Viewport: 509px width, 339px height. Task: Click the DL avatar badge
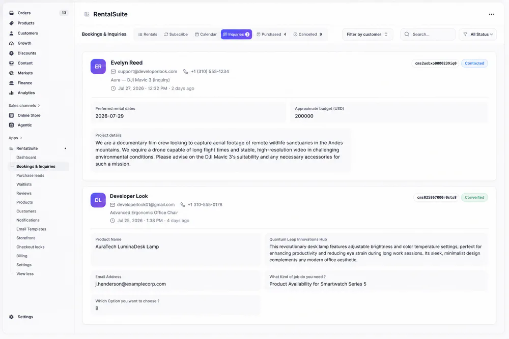click(98, 200)
